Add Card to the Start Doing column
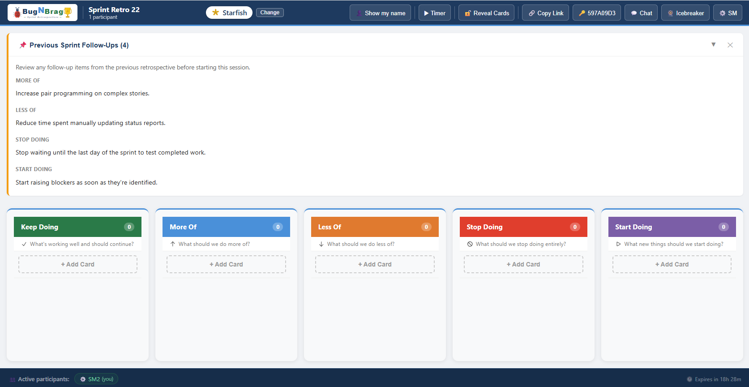Screen dimensions: 749x387 [x=672, y=264]
